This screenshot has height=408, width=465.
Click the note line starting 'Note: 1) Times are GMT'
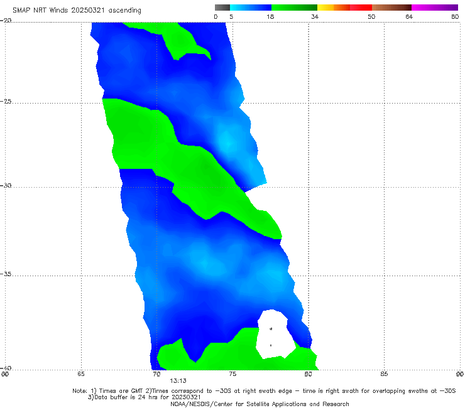(x=264, y=391)
